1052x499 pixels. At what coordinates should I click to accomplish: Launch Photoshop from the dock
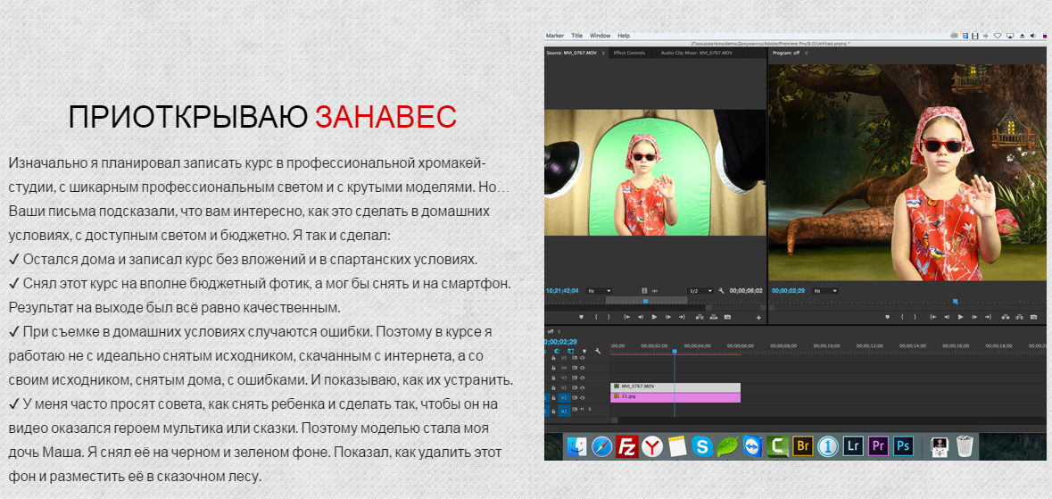(x=904, y=445)
